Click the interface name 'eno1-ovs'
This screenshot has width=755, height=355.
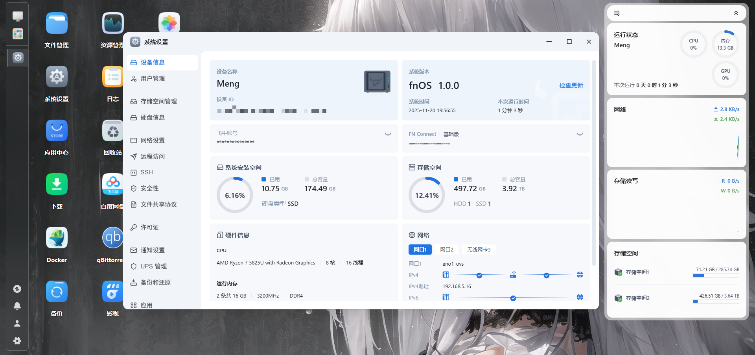453,264
